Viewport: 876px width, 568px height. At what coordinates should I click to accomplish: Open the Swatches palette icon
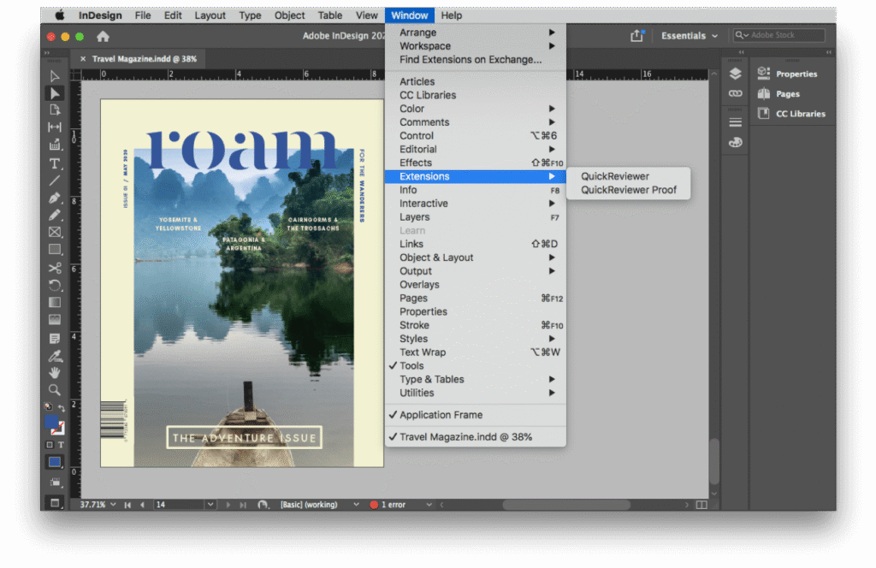coord(735,143)
